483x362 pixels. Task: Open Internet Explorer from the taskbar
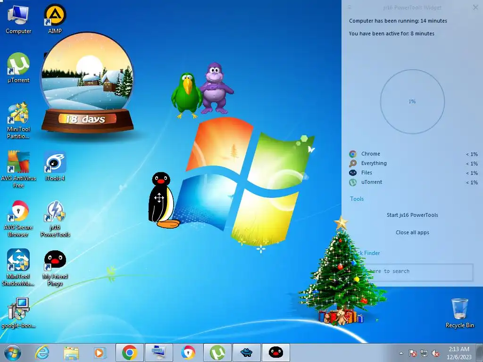42,353
